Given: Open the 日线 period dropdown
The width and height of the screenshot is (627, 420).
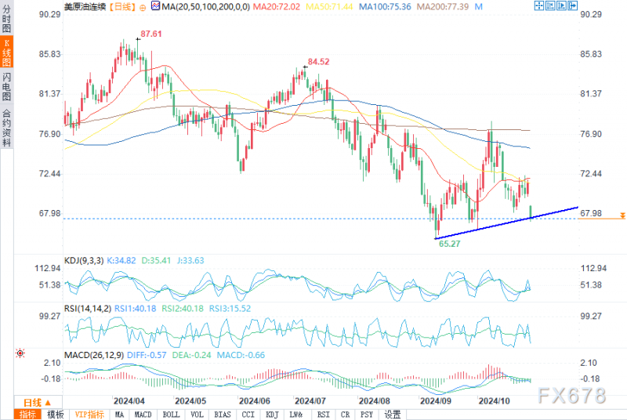Looking at the screenshot, I should point(38,403).
